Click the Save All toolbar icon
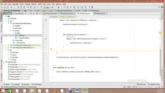This screenshot has width=165, height=93. click(5, 7)
